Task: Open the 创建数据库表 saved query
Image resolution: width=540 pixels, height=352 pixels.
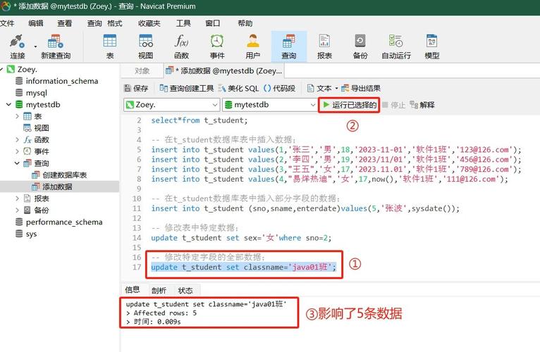Action: pos(64,175)
